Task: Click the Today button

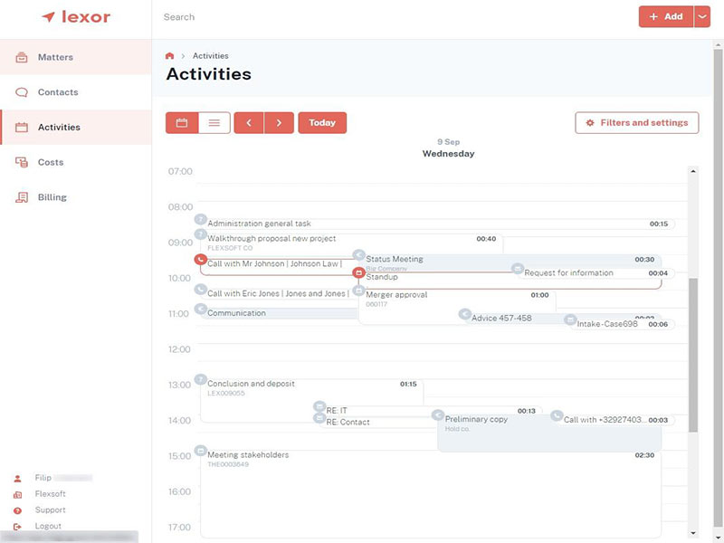Action: point(324,122)
